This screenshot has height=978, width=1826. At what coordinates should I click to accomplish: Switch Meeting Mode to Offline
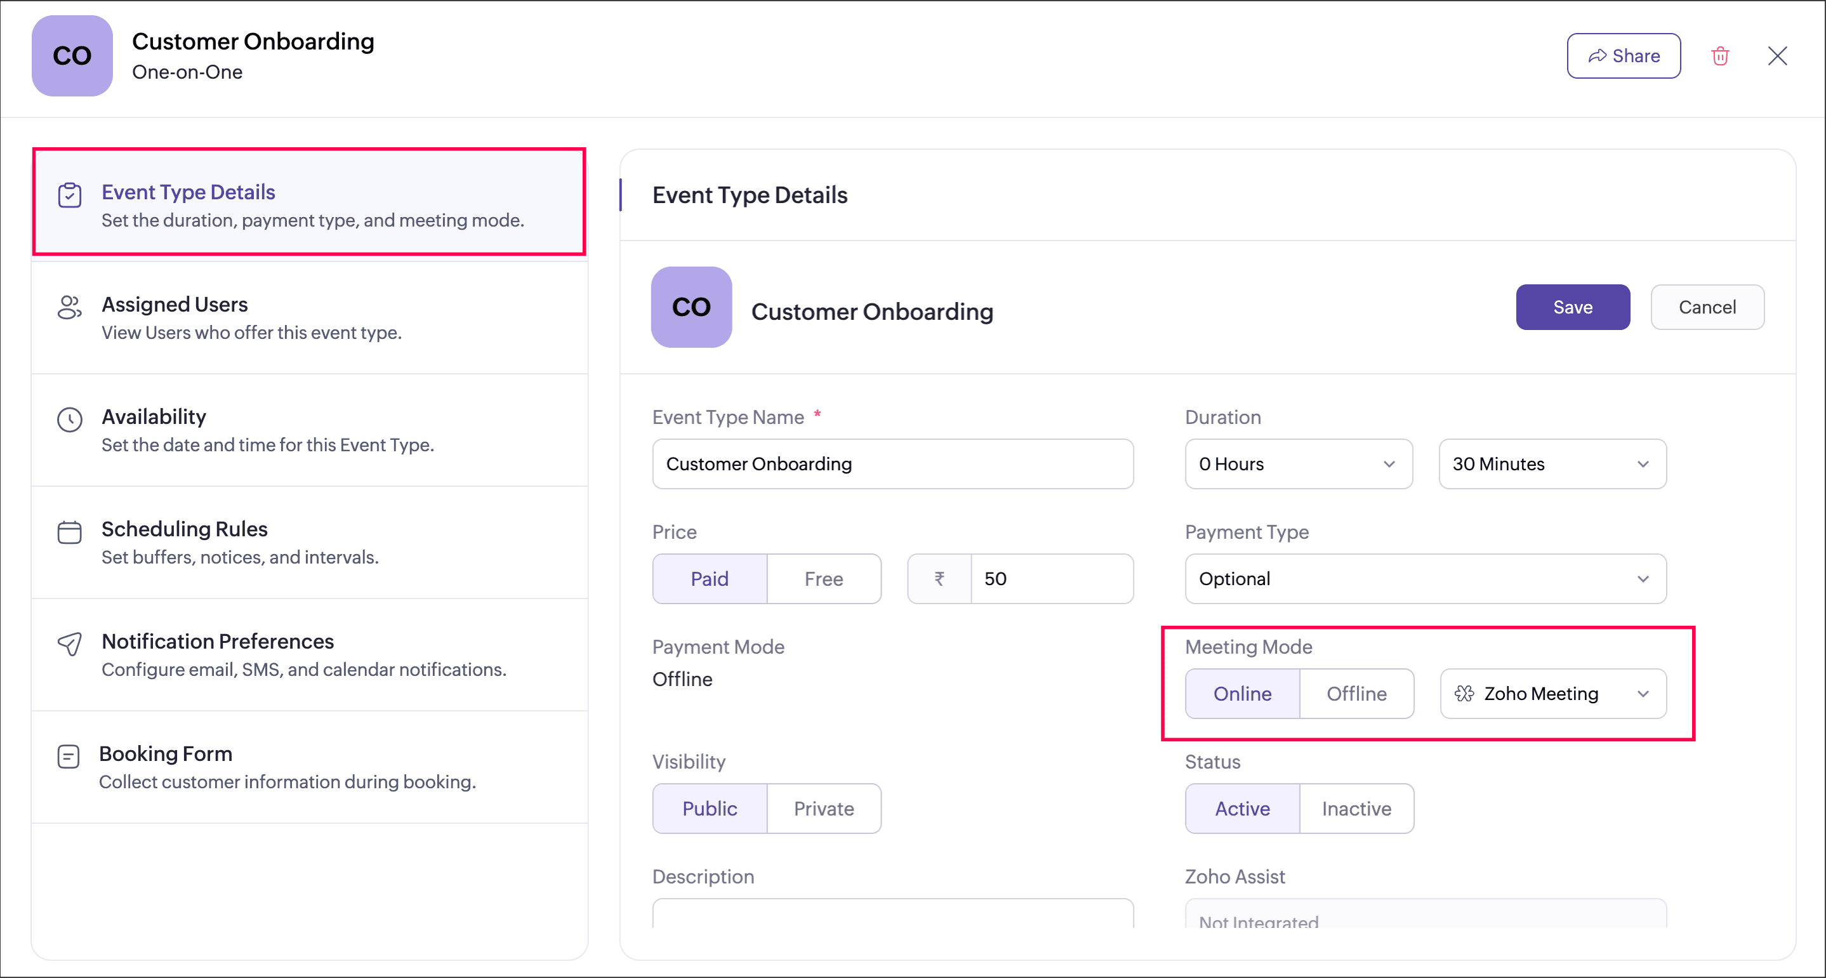[x=1355, y=693]
